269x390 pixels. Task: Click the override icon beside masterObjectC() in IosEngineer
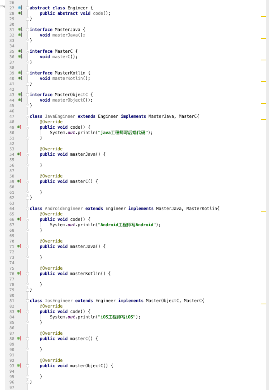click(19, 365)
